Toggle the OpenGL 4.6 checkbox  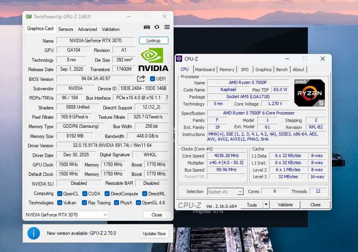(x=138, y=203)
